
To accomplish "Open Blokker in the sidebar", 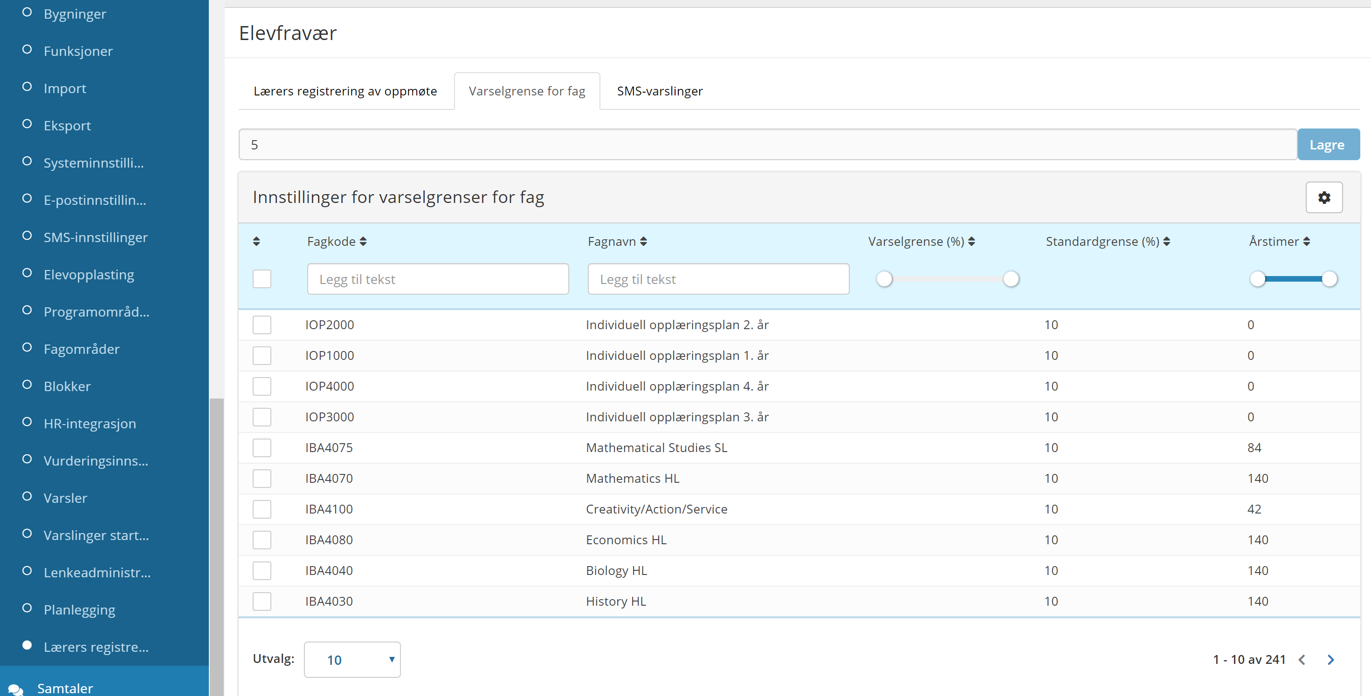I will [67, 386].
